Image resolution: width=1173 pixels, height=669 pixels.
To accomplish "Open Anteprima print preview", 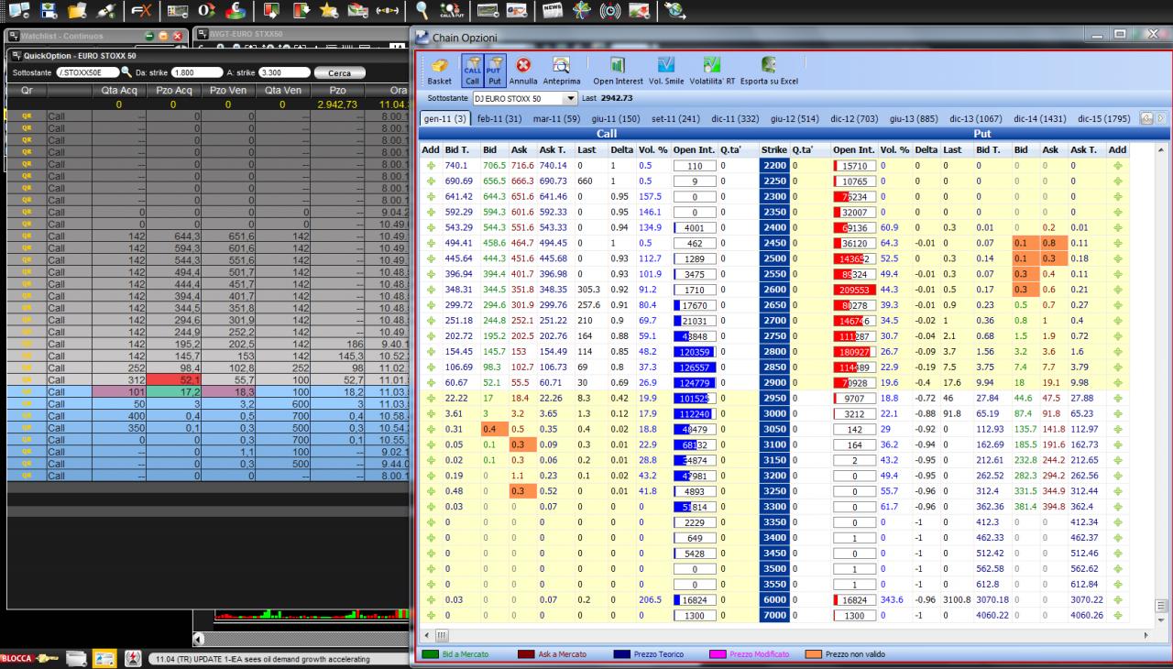I will tap(561, 71).
